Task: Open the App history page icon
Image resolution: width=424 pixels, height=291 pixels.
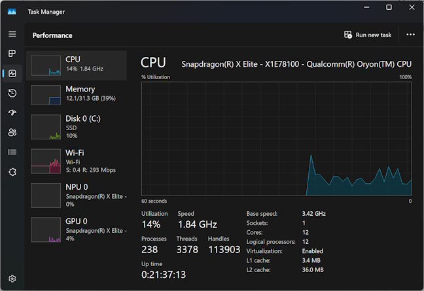Action: click(x=12, y=94)
